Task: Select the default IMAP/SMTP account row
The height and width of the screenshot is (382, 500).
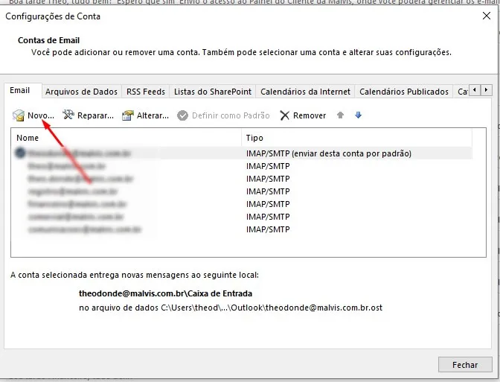Action: 243,153
